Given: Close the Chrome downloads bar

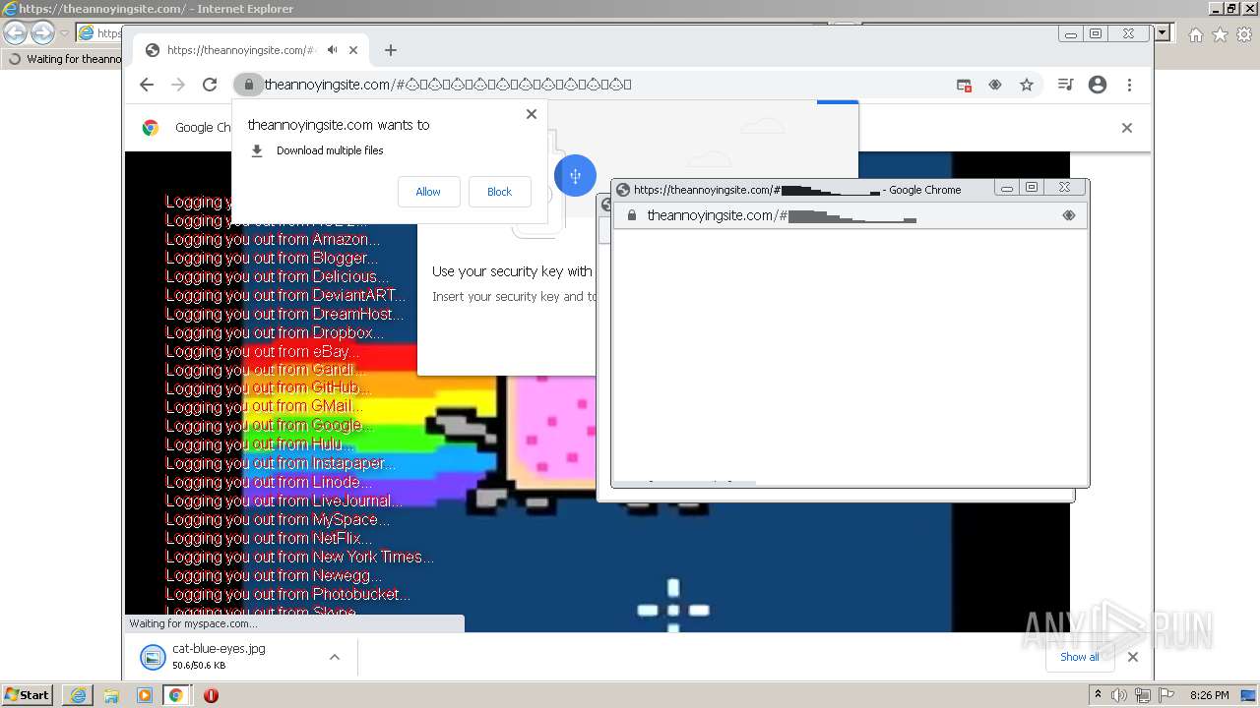Looking at the screenshot, I should tap(1133, 657).
